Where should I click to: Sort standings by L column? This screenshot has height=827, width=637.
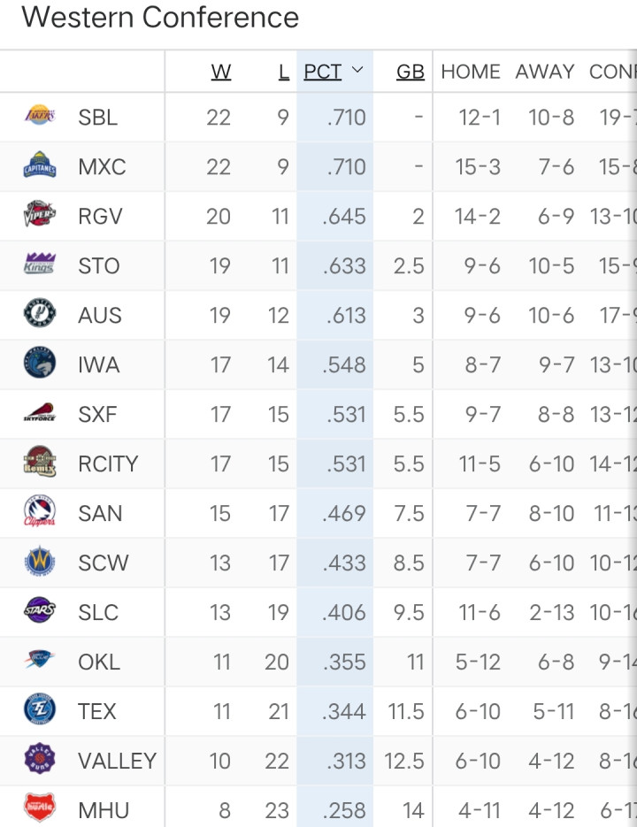coord(283,72)
